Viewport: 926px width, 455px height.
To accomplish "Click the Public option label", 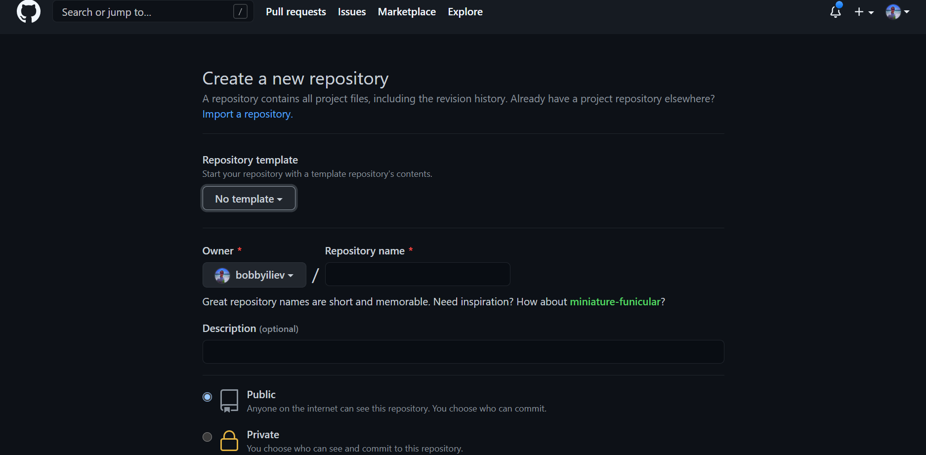I will pyautogui.click(x=261, y=395).
